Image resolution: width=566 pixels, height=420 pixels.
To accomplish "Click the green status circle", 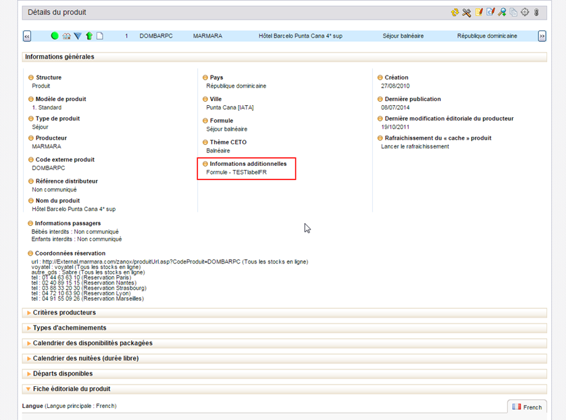I will (x=55, y=36).
